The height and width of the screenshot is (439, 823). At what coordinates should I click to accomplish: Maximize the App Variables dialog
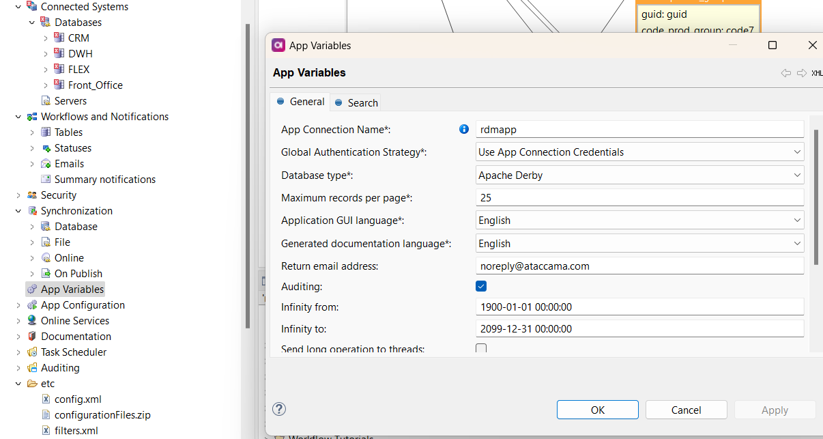[773, 45]
